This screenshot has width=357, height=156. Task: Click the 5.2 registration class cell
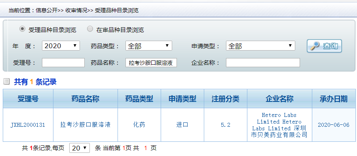(x=226, y=125)
